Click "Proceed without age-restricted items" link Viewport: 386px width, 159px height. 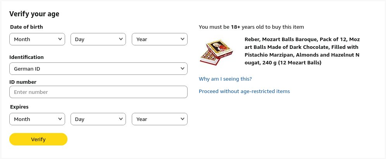click(x=244, y=92)
